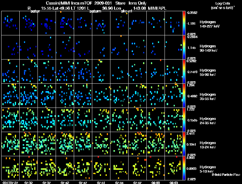Click the '031T07:27' time axis label
Image resolution: width=242 pixels, height=184 pixels.
10,182
